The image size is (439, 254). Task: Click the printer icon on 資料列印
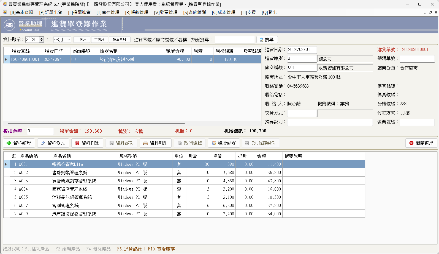145,143
